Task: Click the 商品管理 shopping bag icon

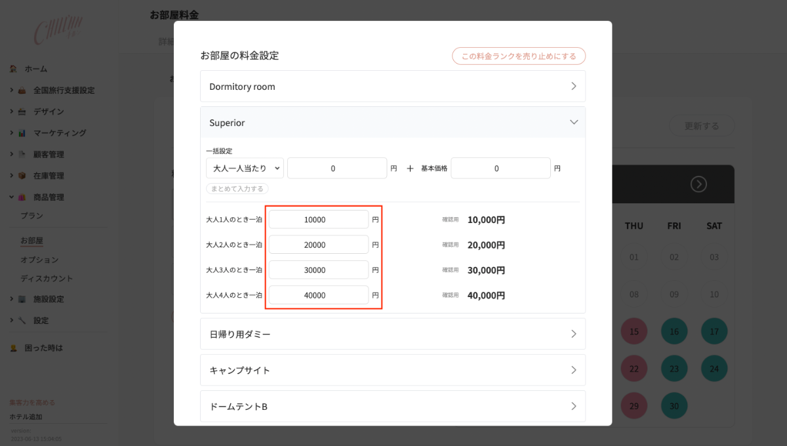Action: coord(21,197)
